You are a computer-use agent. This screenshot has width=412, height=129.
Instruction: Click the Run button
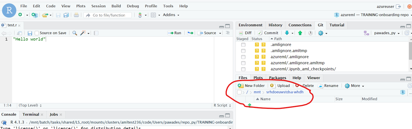175,33
